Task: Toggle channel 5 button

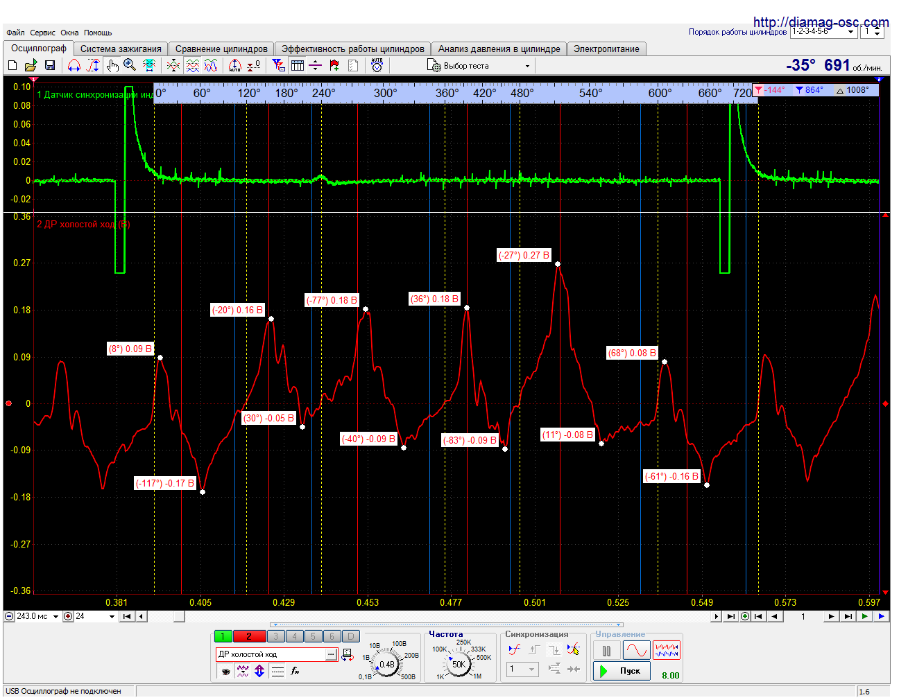Action: [314, 636]
